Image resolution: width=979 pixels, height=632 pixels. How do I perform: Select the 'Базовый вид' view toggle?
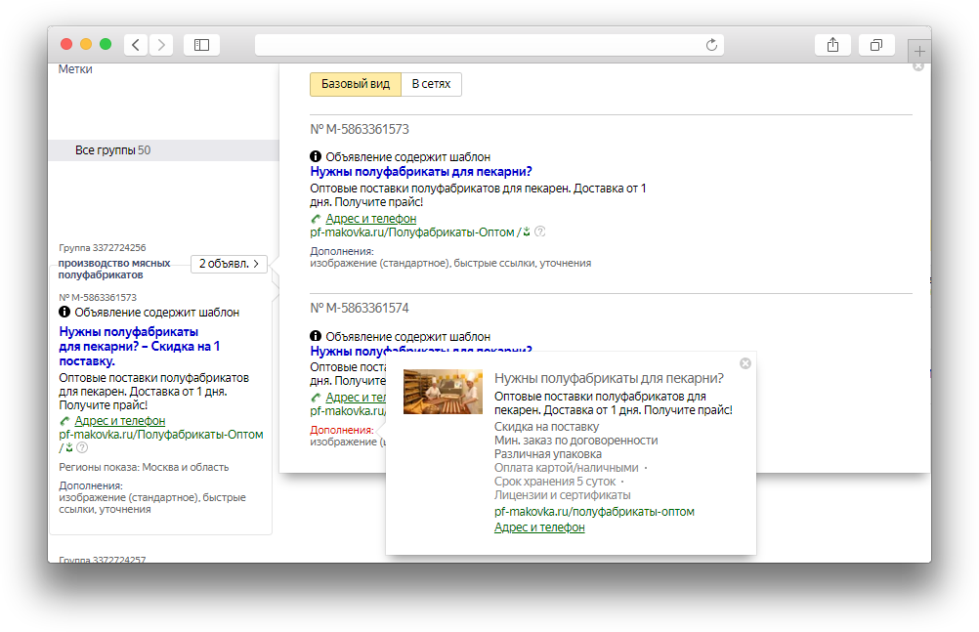356,85
